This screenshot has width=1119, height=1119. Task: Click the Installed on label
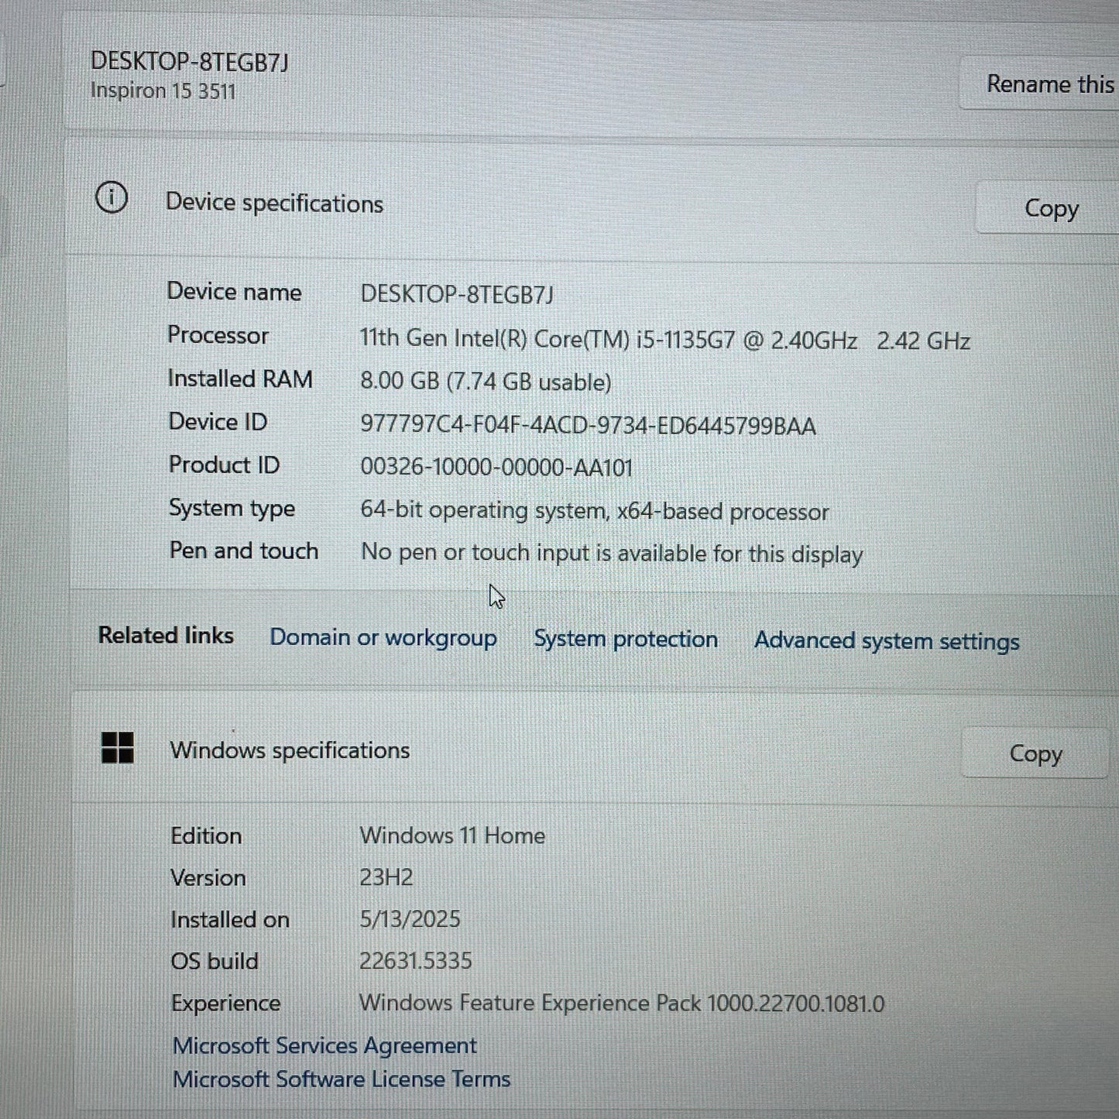point(230,919)
